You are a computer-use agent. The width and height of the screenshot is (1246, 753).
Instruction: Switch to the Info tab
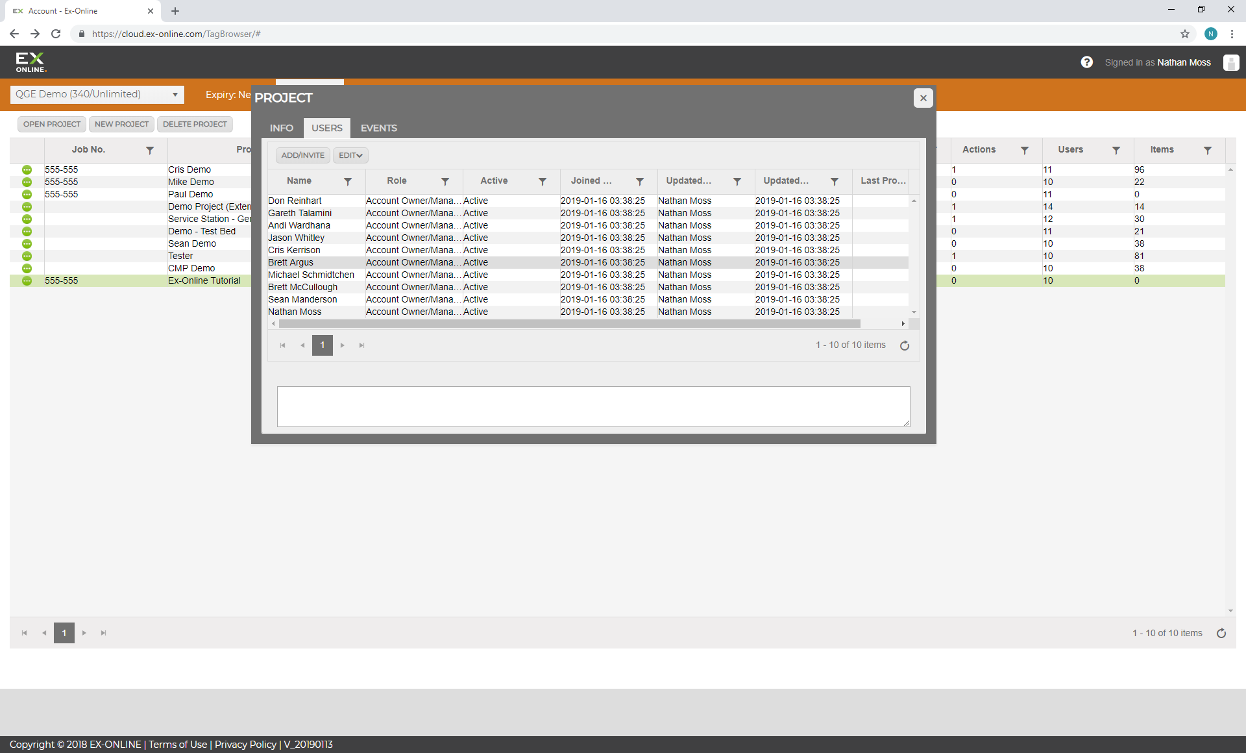[x=281, y=128]
